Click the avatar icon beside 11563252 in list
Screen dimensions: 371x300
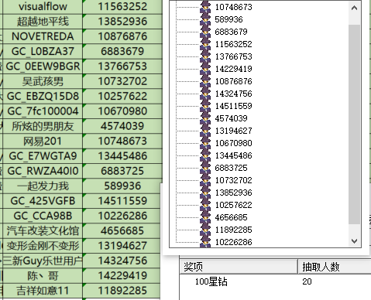tap(205, 44)
